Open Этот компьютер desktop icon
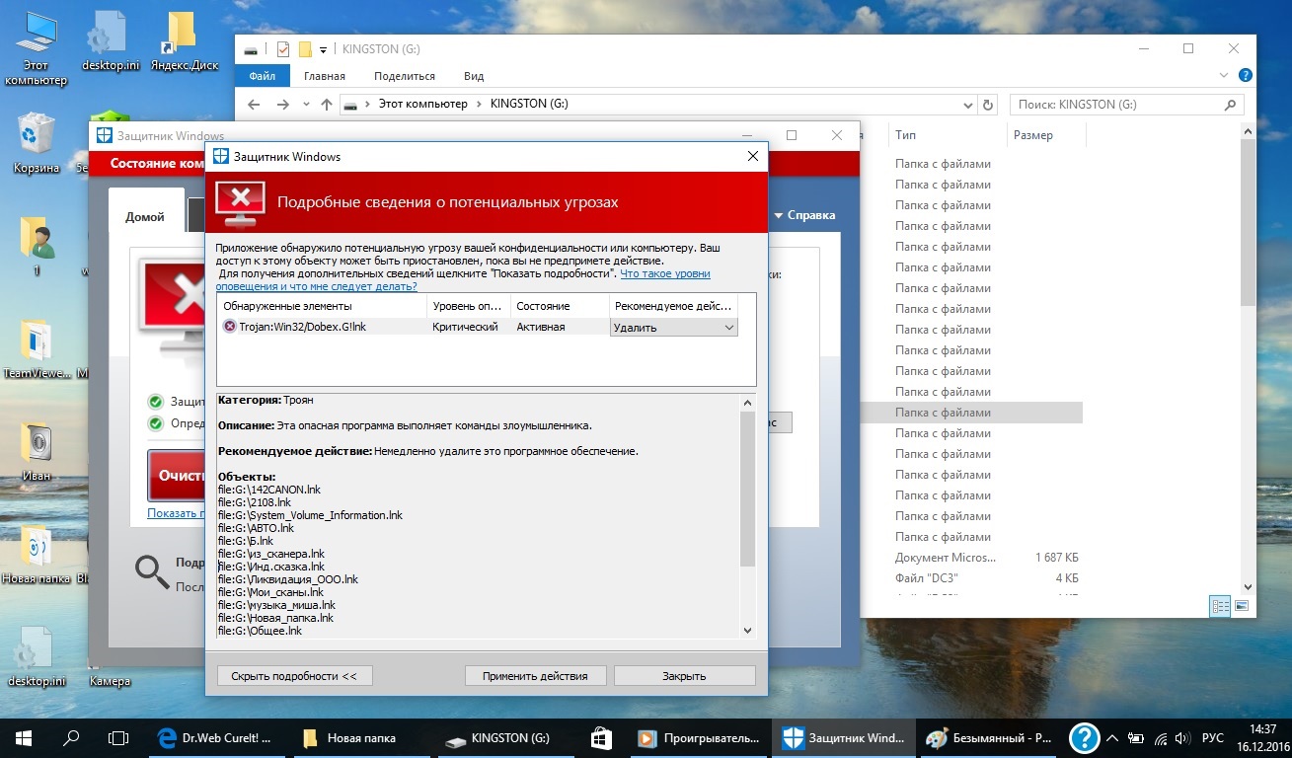The image size is (1292, 758). pyautogui.click(x=36, y=49)
